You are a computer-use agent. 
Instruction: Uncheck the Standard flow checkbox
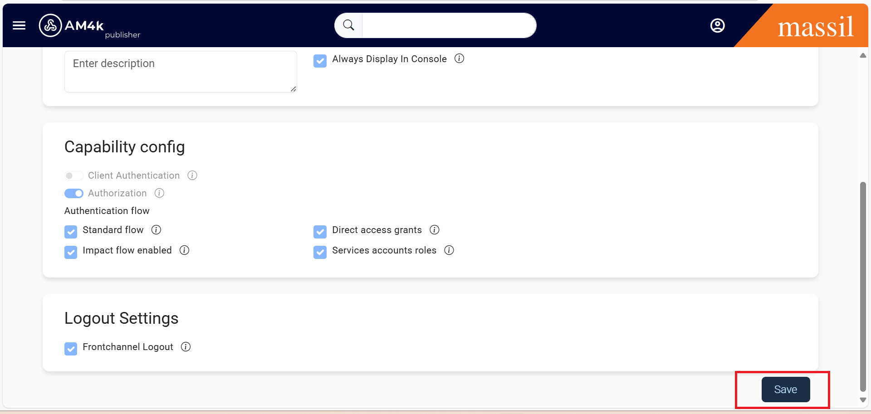71,232
